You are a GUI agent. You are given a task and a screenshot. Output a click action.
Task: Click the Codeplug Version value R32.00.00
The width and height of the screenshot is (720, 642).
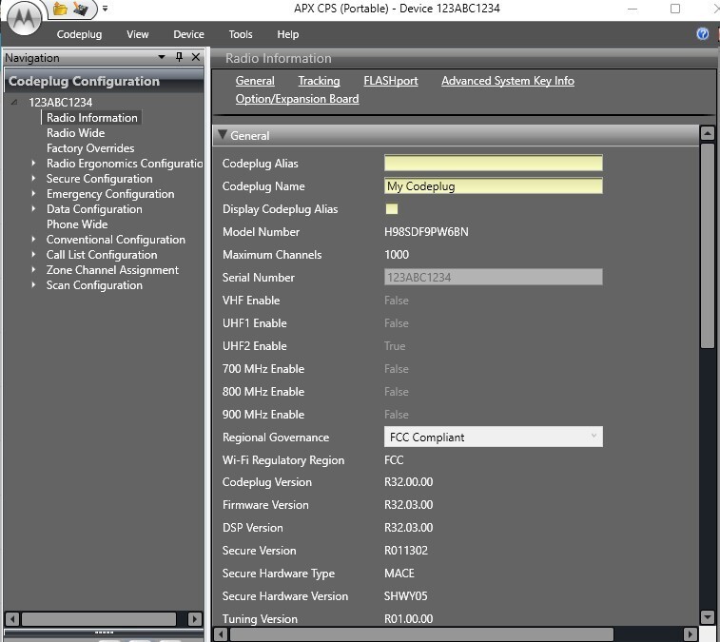408,481
